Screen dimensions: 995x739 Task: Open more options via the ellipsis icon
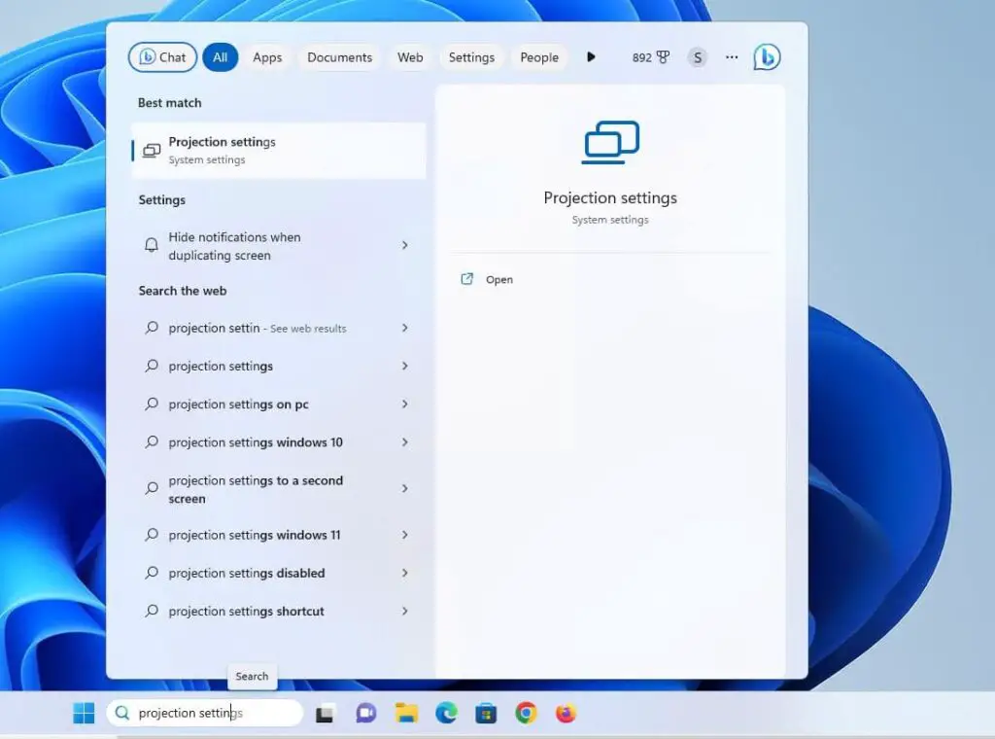pyautogui.click(x=732, y=57)
